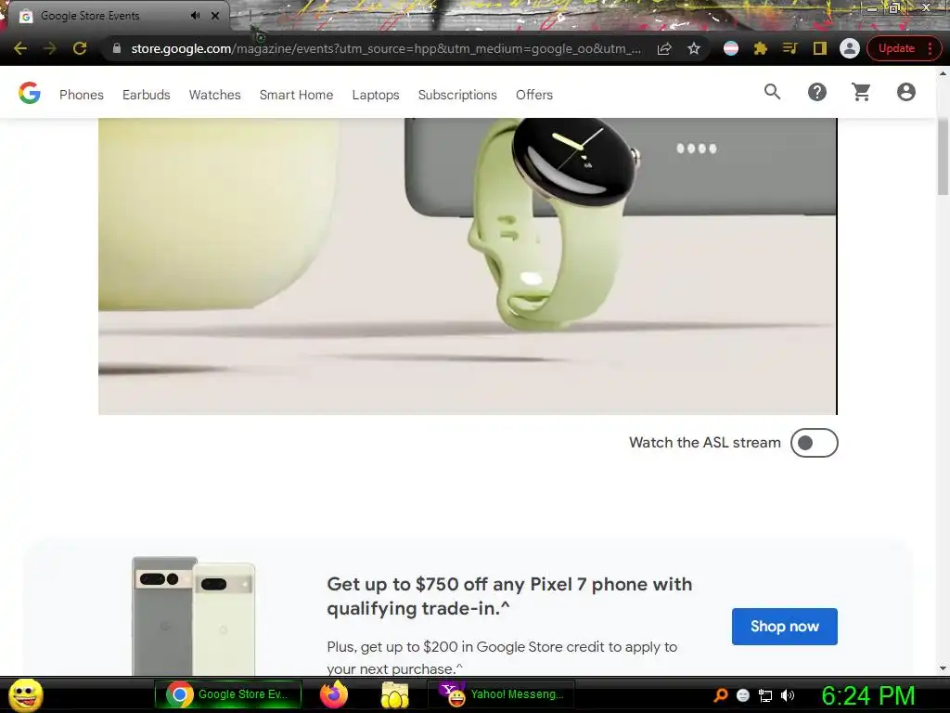Viewport: 950px width, 713px height.
Task: Toggle the Watch the ASL stream switch
Action: 814,443
